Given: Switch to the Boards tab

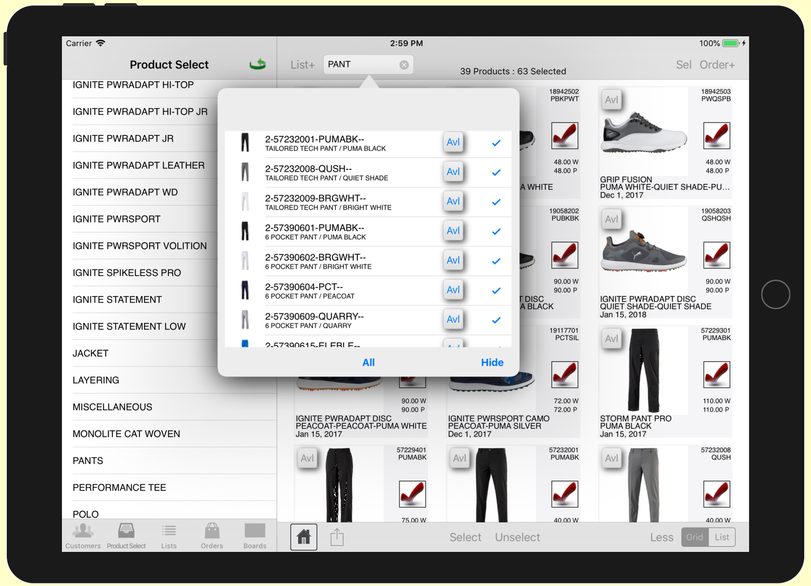Looking at the screenshot, I should [x=255, y=536].
